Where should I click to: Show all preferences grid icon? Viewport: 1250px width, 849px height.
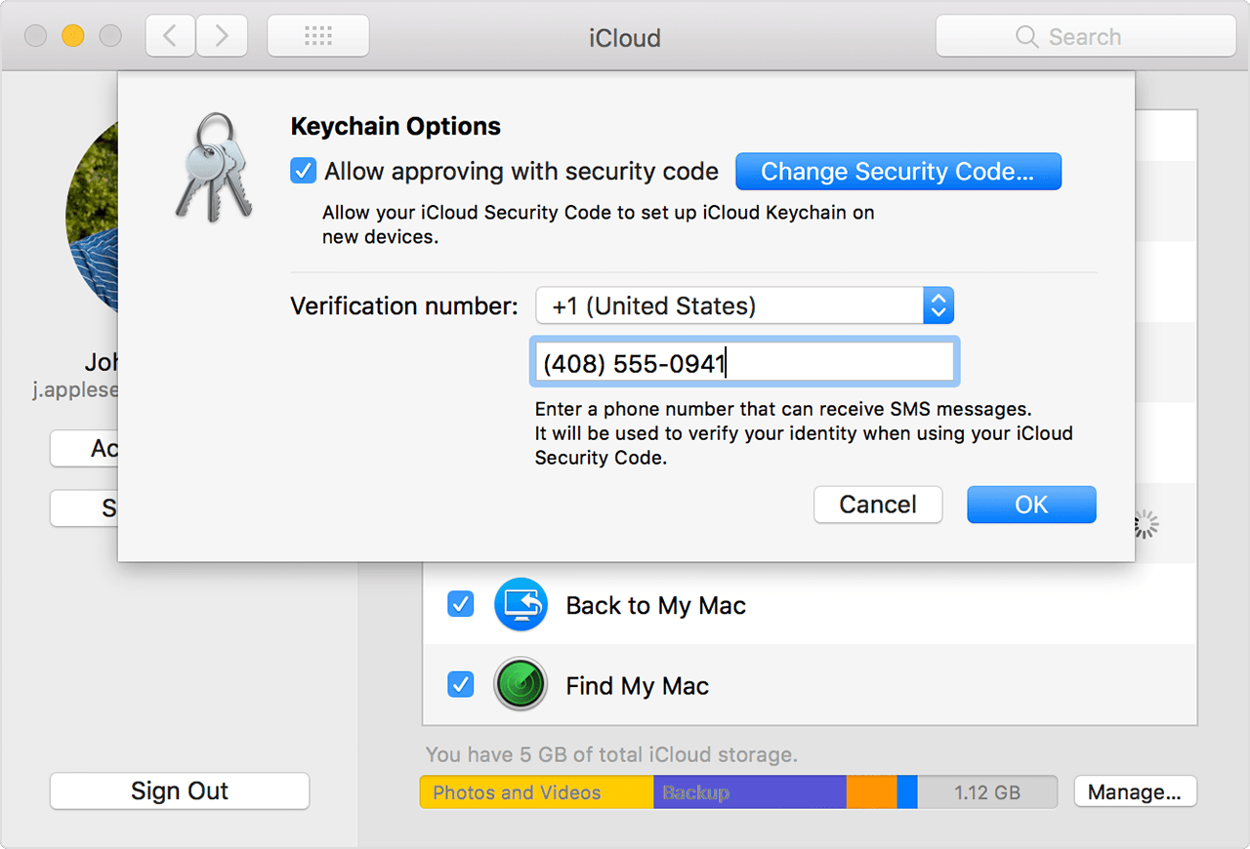318,37
